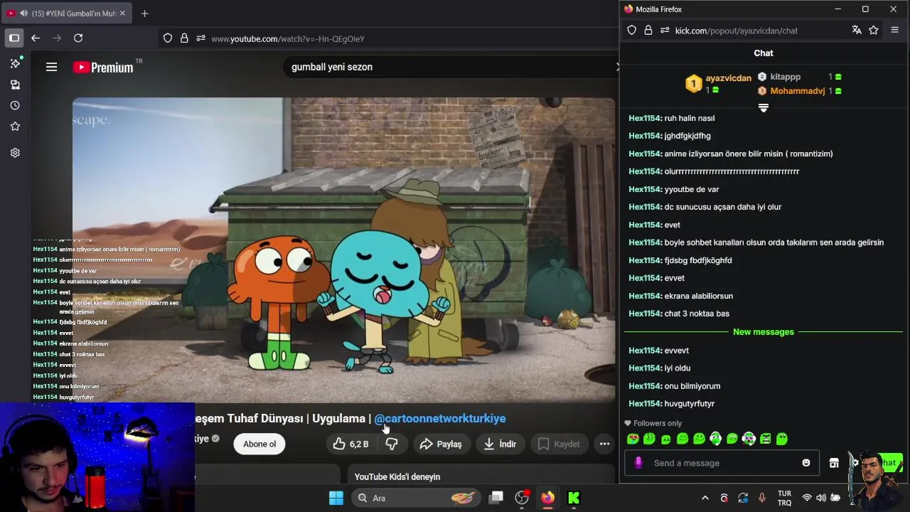The width and height of the screenshot is (910, 512).
Task: Dislike the video with thumbs-down
Action: click(x=392, y=444)
